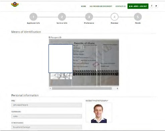Click the horizontal scrollbar thumb below passport
The image size is (165, 131).
click(82, 88)
